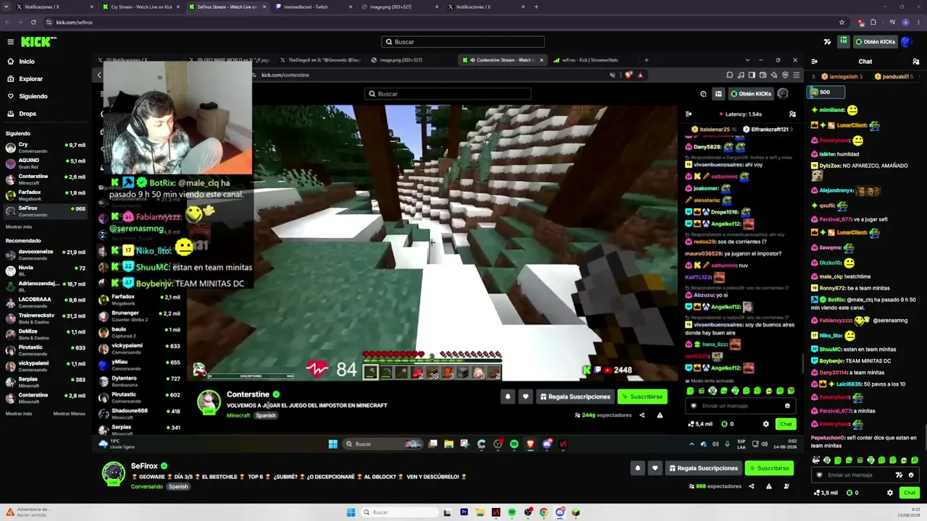
Task: Click the Spanish language tag
Action: coord(178,486)
